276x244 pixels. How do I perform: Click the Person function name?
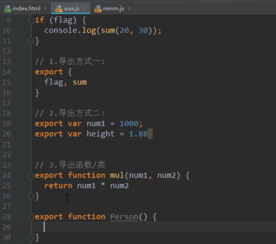[x=124, y=217]
